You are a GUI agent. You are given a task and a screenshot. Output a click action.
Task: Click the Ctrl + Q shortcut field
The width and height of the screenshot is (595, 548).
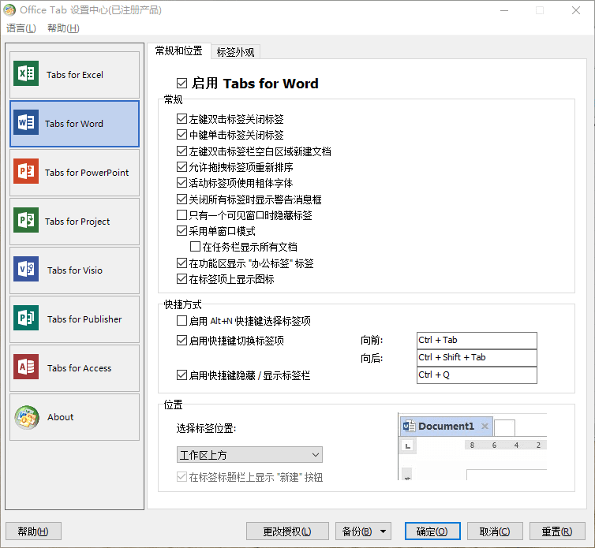point(477,375)
